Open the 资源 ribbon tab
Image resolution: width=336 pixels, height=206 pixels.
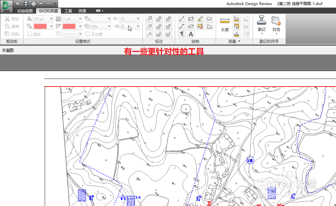click(x=82, y=11)
